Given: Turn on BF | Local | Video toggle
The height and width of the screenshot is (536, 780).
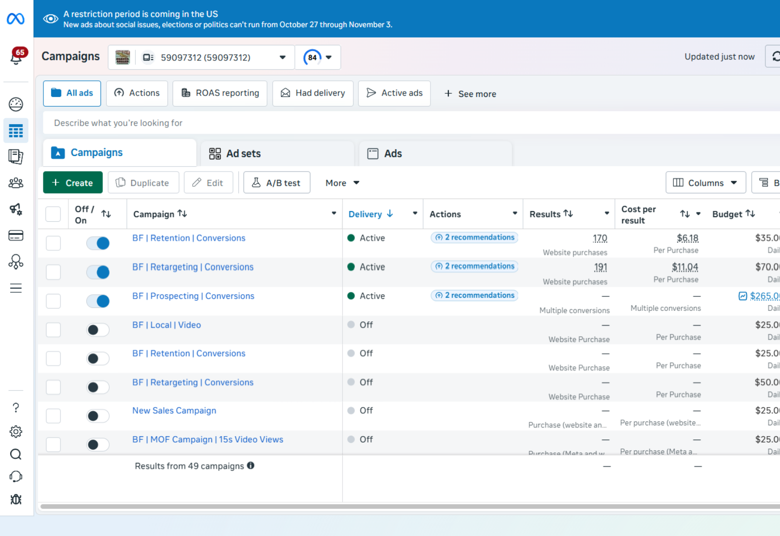Looking at the screenshot, I should pyautogui.click(x=98, y=330).
